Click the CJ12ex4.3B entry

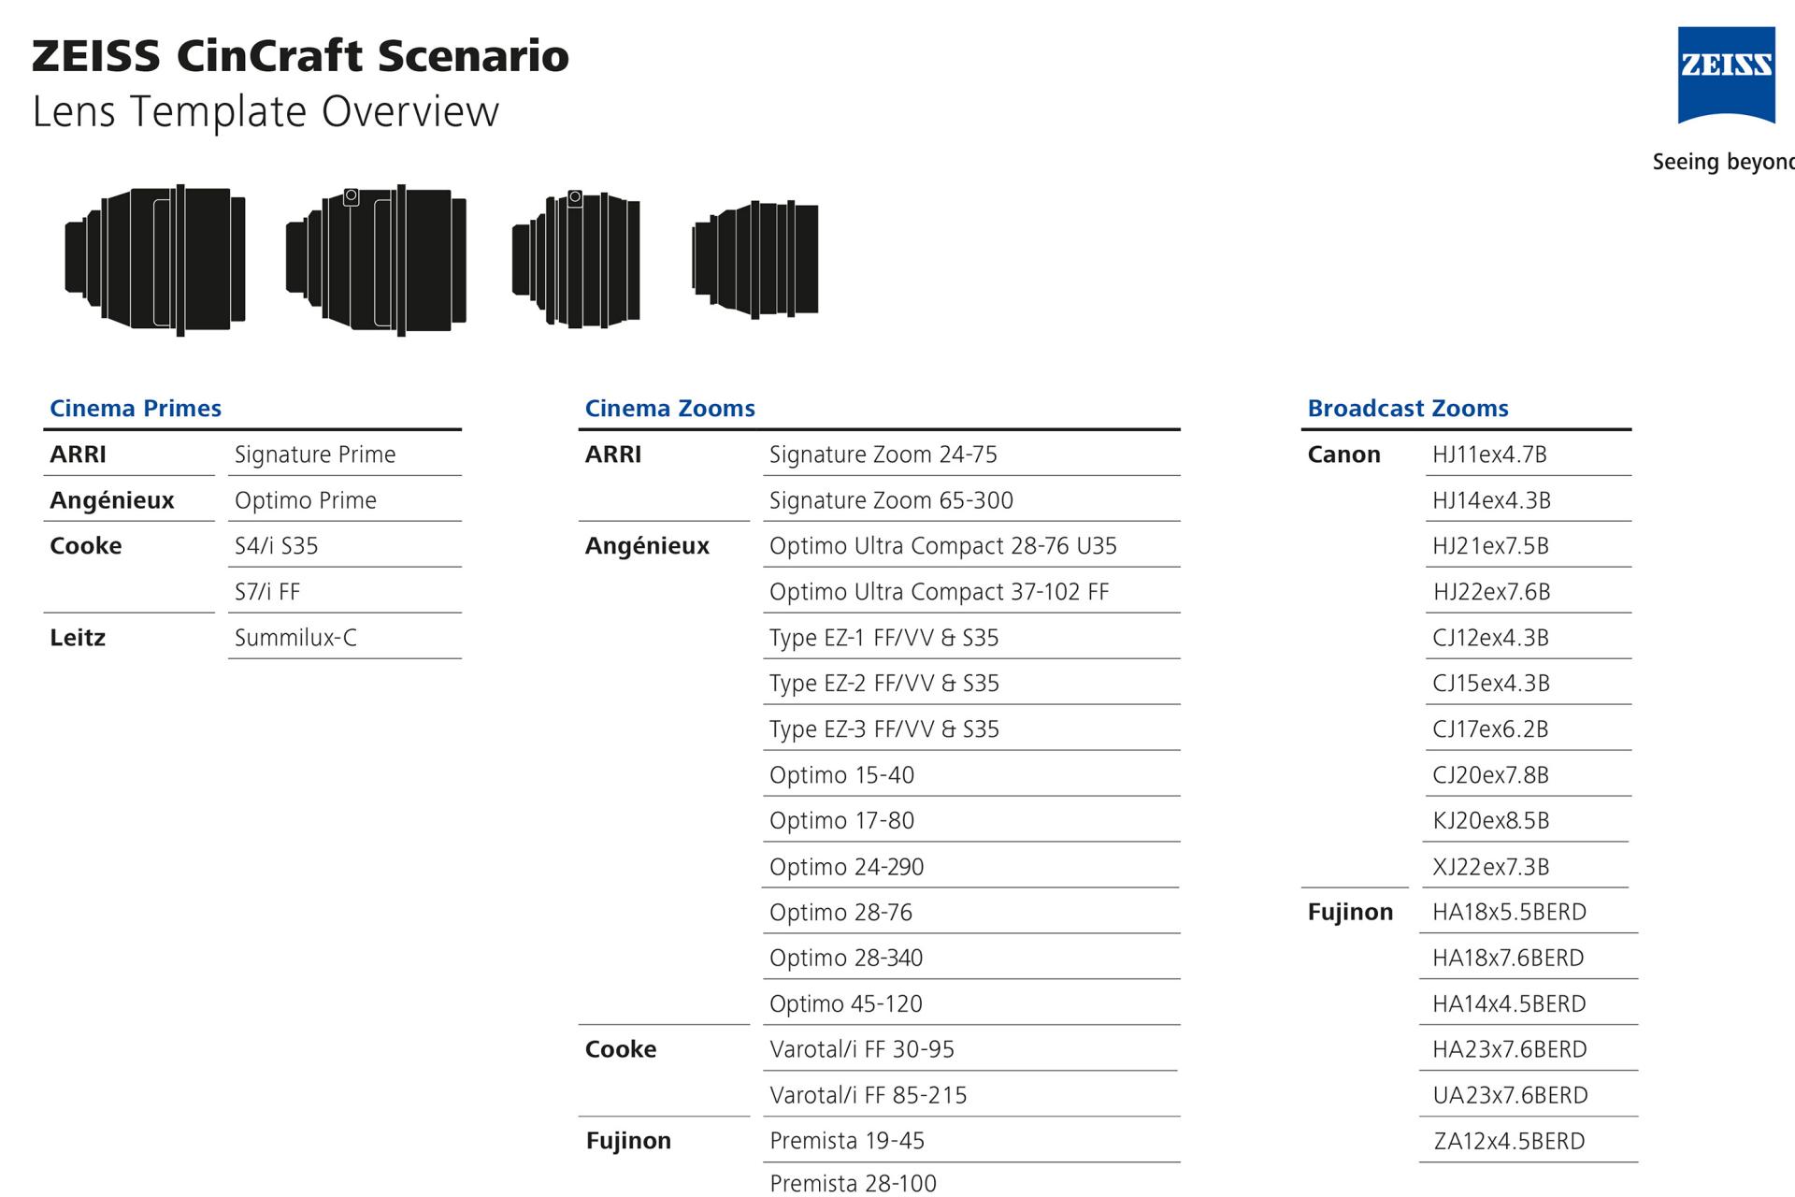pyautogui.click(x=1490, y=639)
